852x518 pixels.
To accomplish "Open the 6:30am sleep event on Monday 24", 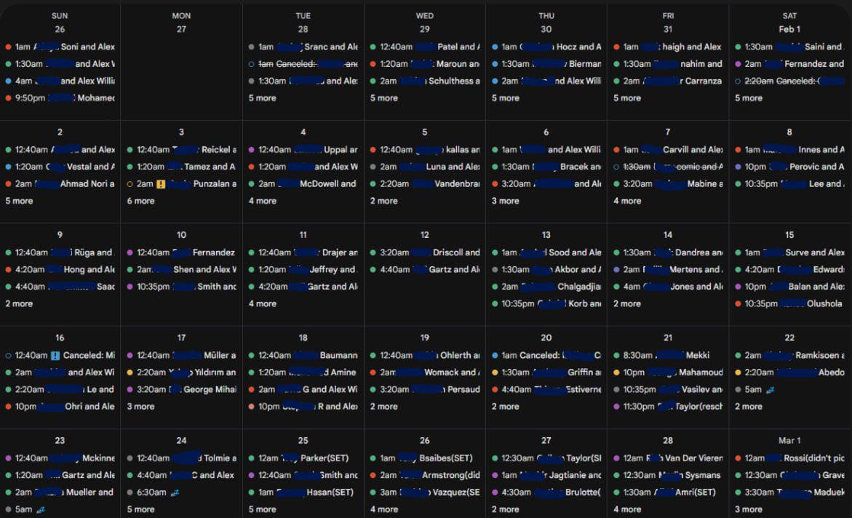I will click(154, 493).
